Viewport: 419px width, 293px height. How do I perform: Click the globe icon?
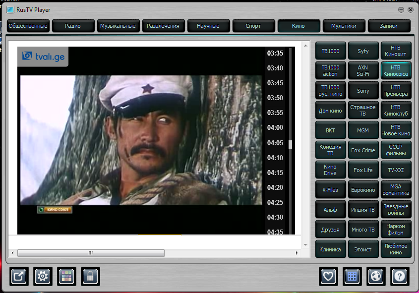(376, 276)
